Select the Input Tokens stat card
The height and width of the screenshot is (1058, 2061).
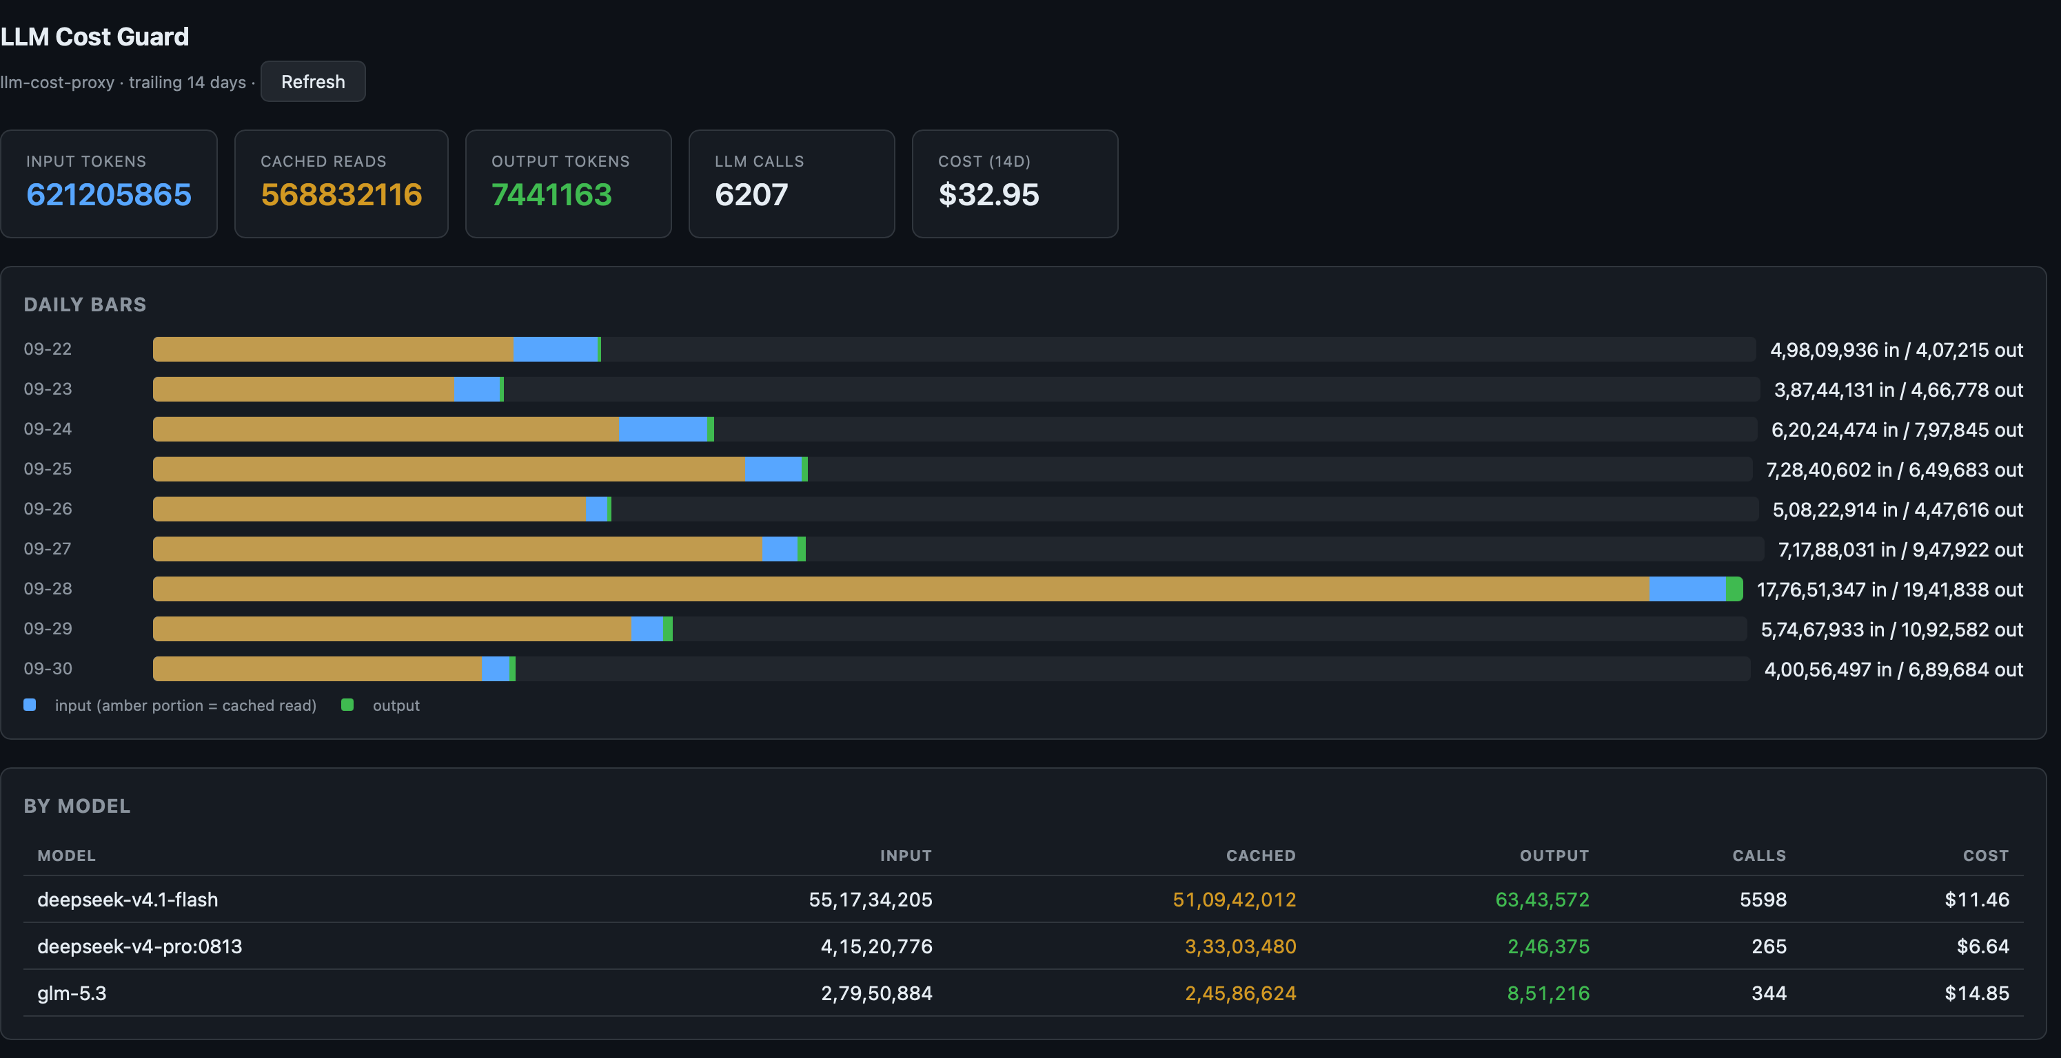tap(109, 184)
